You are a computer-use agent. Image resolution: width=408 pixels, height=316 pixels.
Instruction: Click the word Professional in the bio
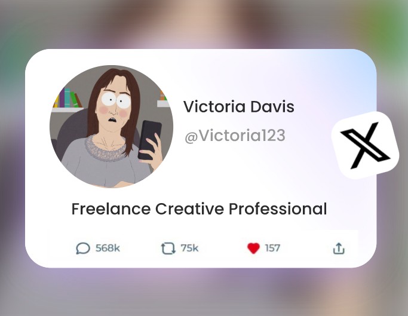pos(278,209)
